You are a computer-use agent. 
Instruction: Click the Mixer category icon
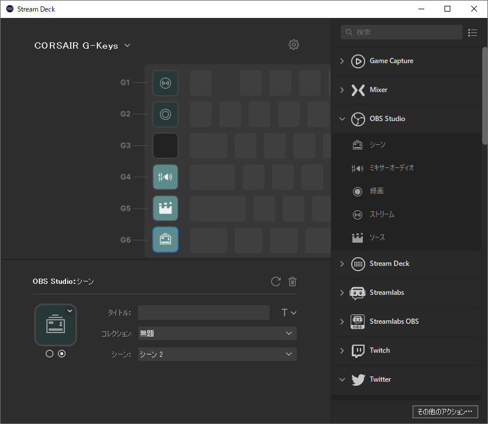coord(358,90)
